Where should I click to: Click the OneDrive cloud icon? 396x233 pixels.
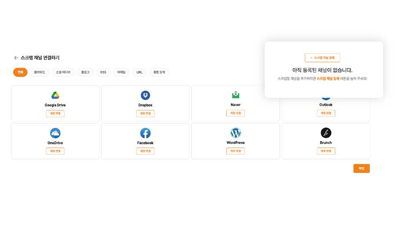click(55, 133)
